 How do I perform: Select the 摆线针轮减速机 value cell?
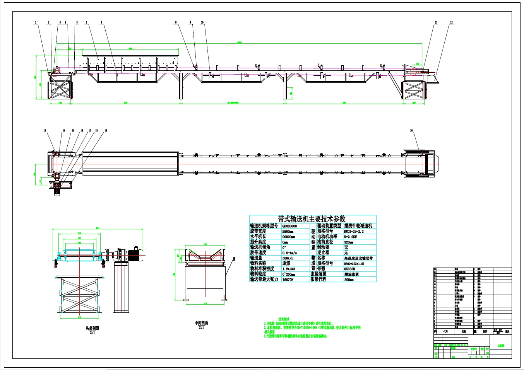click(358, 225)
